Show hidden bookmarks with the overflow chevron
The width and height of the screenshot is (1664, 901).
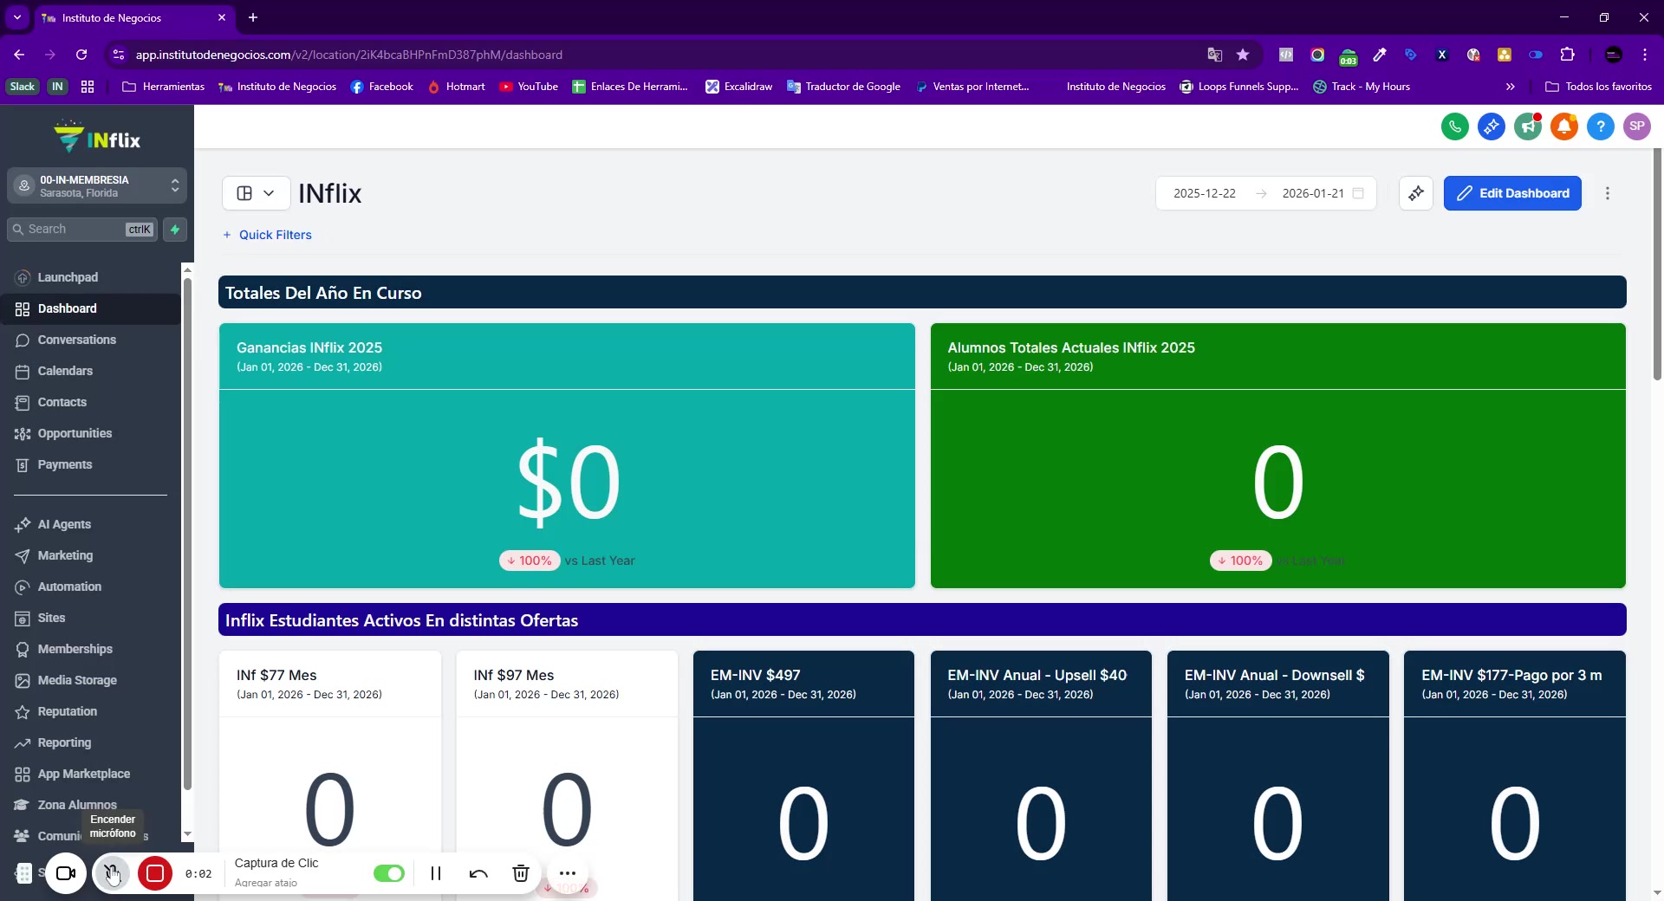coord(1511,87)
